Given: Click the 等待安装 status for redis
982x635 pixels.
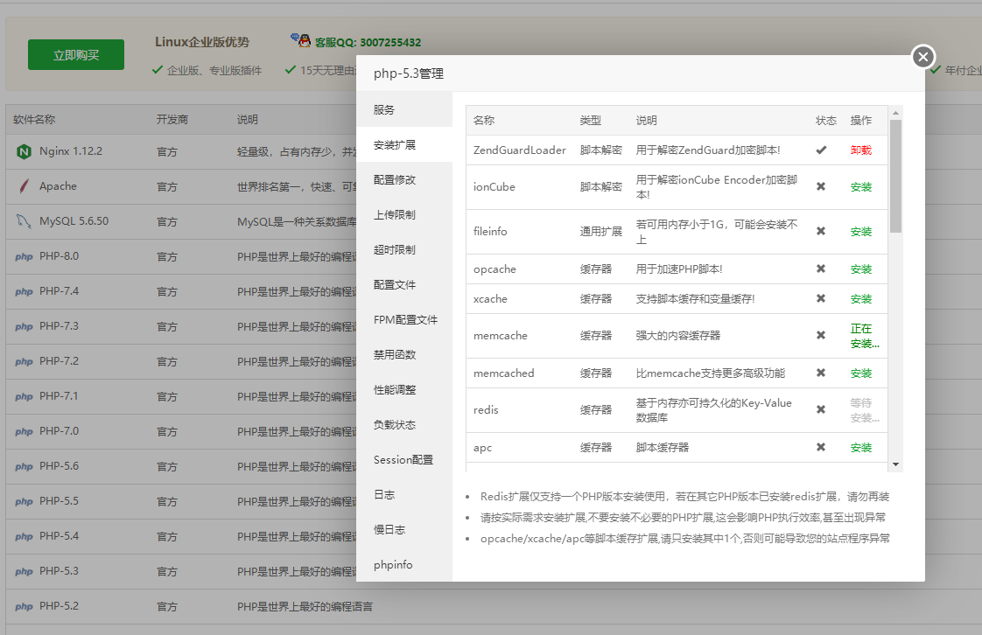Looking at the screenshot, I should [864, 410].
